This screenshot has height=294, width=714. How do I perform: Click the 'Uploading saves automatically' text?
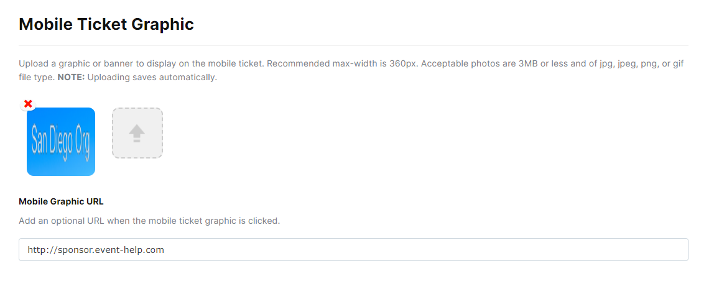(152, 77)
